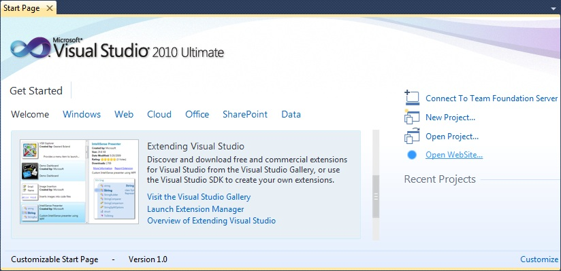This screenshot has width=561, height=271.
Task: Select the SharePoint tab
Action: click(x=245, y=114)
